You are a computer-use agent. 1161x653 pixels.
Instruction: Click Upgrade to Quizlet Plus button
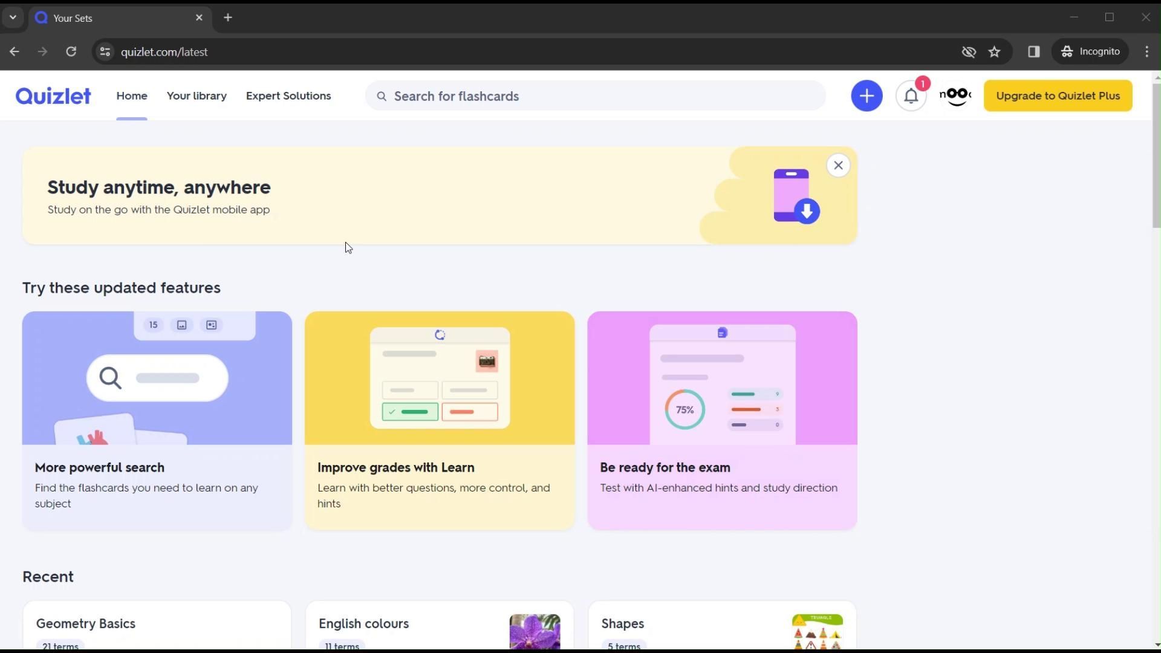[1057, 96]
